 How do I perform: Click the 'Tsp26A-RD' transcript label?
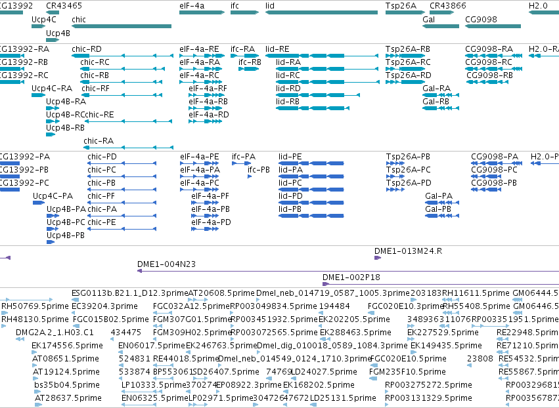point(408,75)
